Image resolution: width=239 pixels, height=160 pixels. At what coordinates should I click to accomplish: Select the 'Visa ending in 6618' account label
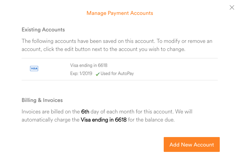pyautogui.click(x=89, y=65)
